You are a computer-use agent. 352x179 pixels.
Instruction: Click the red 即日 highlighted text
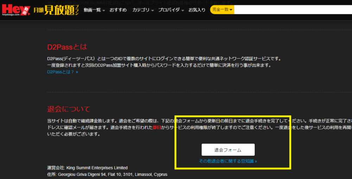pyautogui.click(x=157, y=128)
